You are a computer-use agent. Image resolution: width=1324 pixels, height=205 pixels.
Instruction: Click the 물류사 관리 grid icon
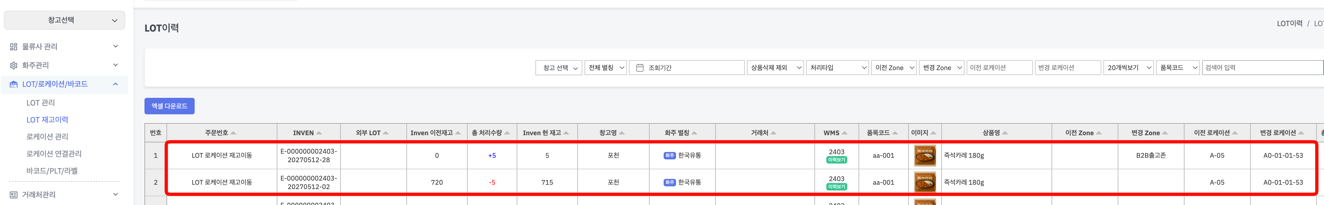13,47
